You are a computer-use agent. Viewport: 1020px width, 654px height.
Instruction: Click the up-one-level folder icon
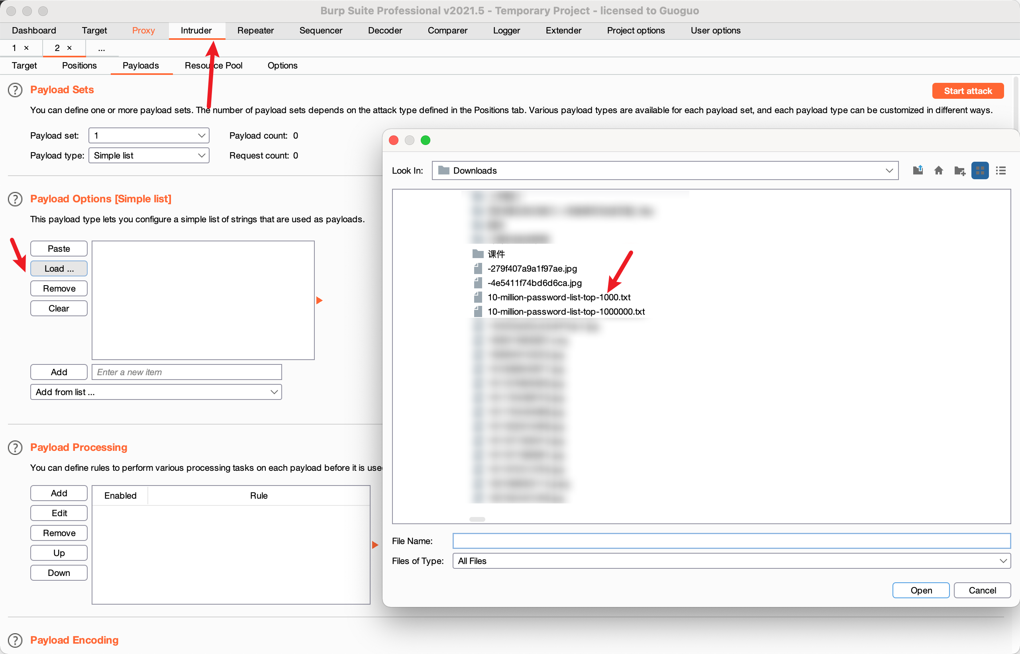[x=918, y=170]
